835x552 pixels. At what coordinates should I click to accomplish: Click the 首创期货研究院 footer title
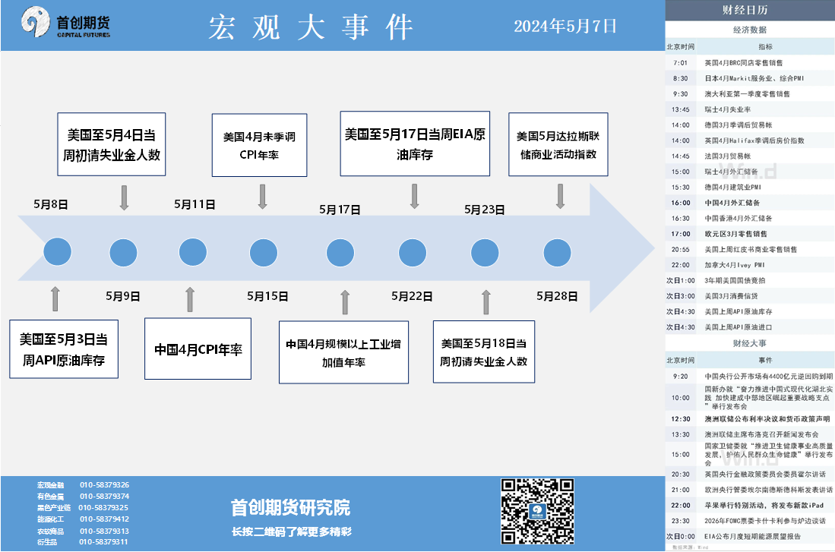coord(291,508)
